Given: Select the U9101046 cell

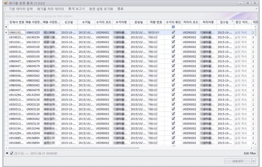Looking at the screenshot, I should tap(34, 129).
